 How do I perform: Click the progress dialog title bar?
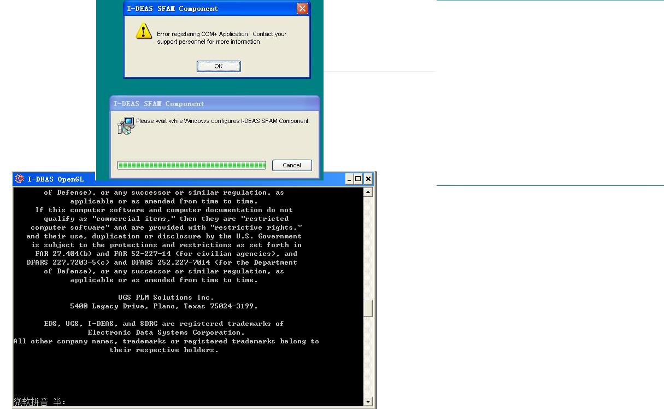(214, 103)
